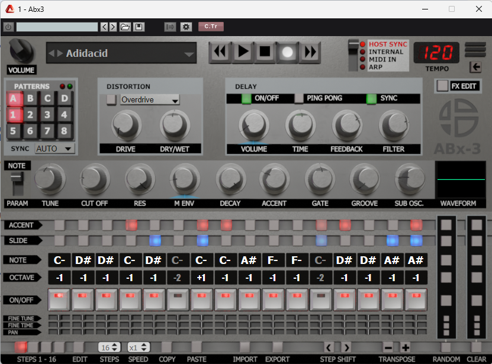Click the CUT OFF knob

(x=95, y=179)
